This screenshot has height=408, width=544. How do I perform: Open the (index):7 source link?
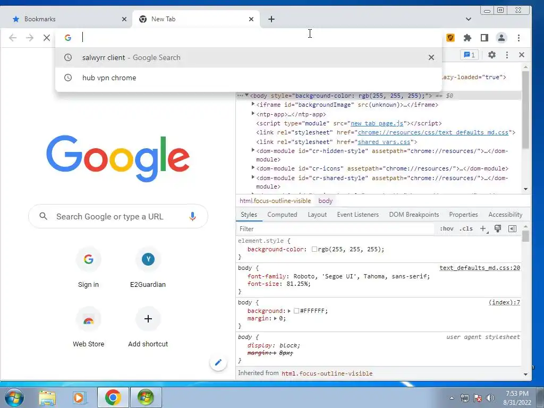tap(505, 302)
